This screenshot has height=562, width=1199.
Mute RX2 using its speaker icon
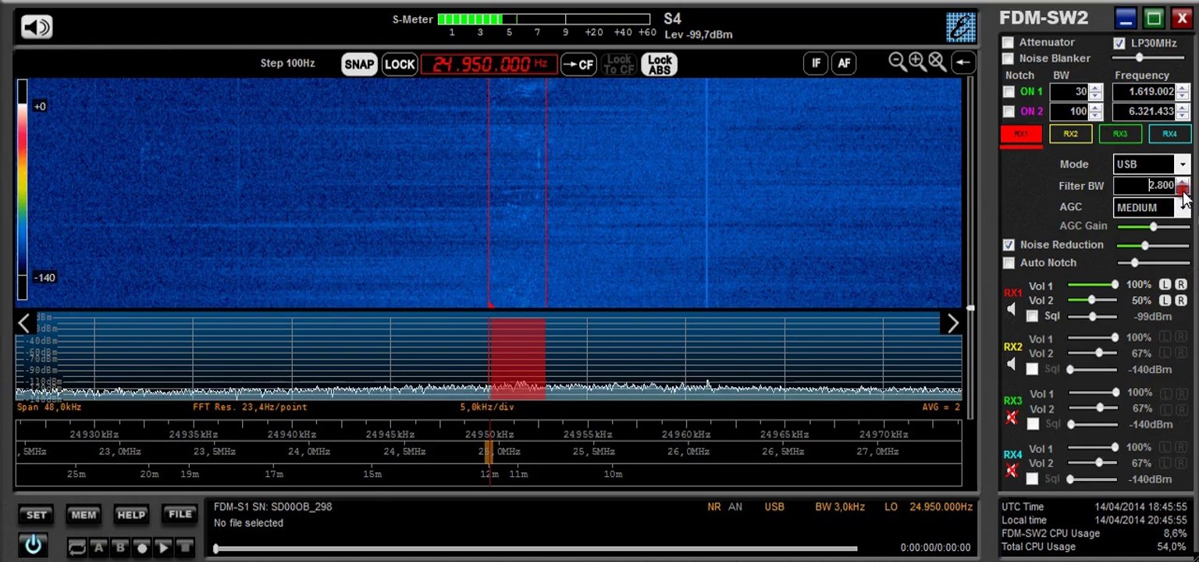[1012, 364]
